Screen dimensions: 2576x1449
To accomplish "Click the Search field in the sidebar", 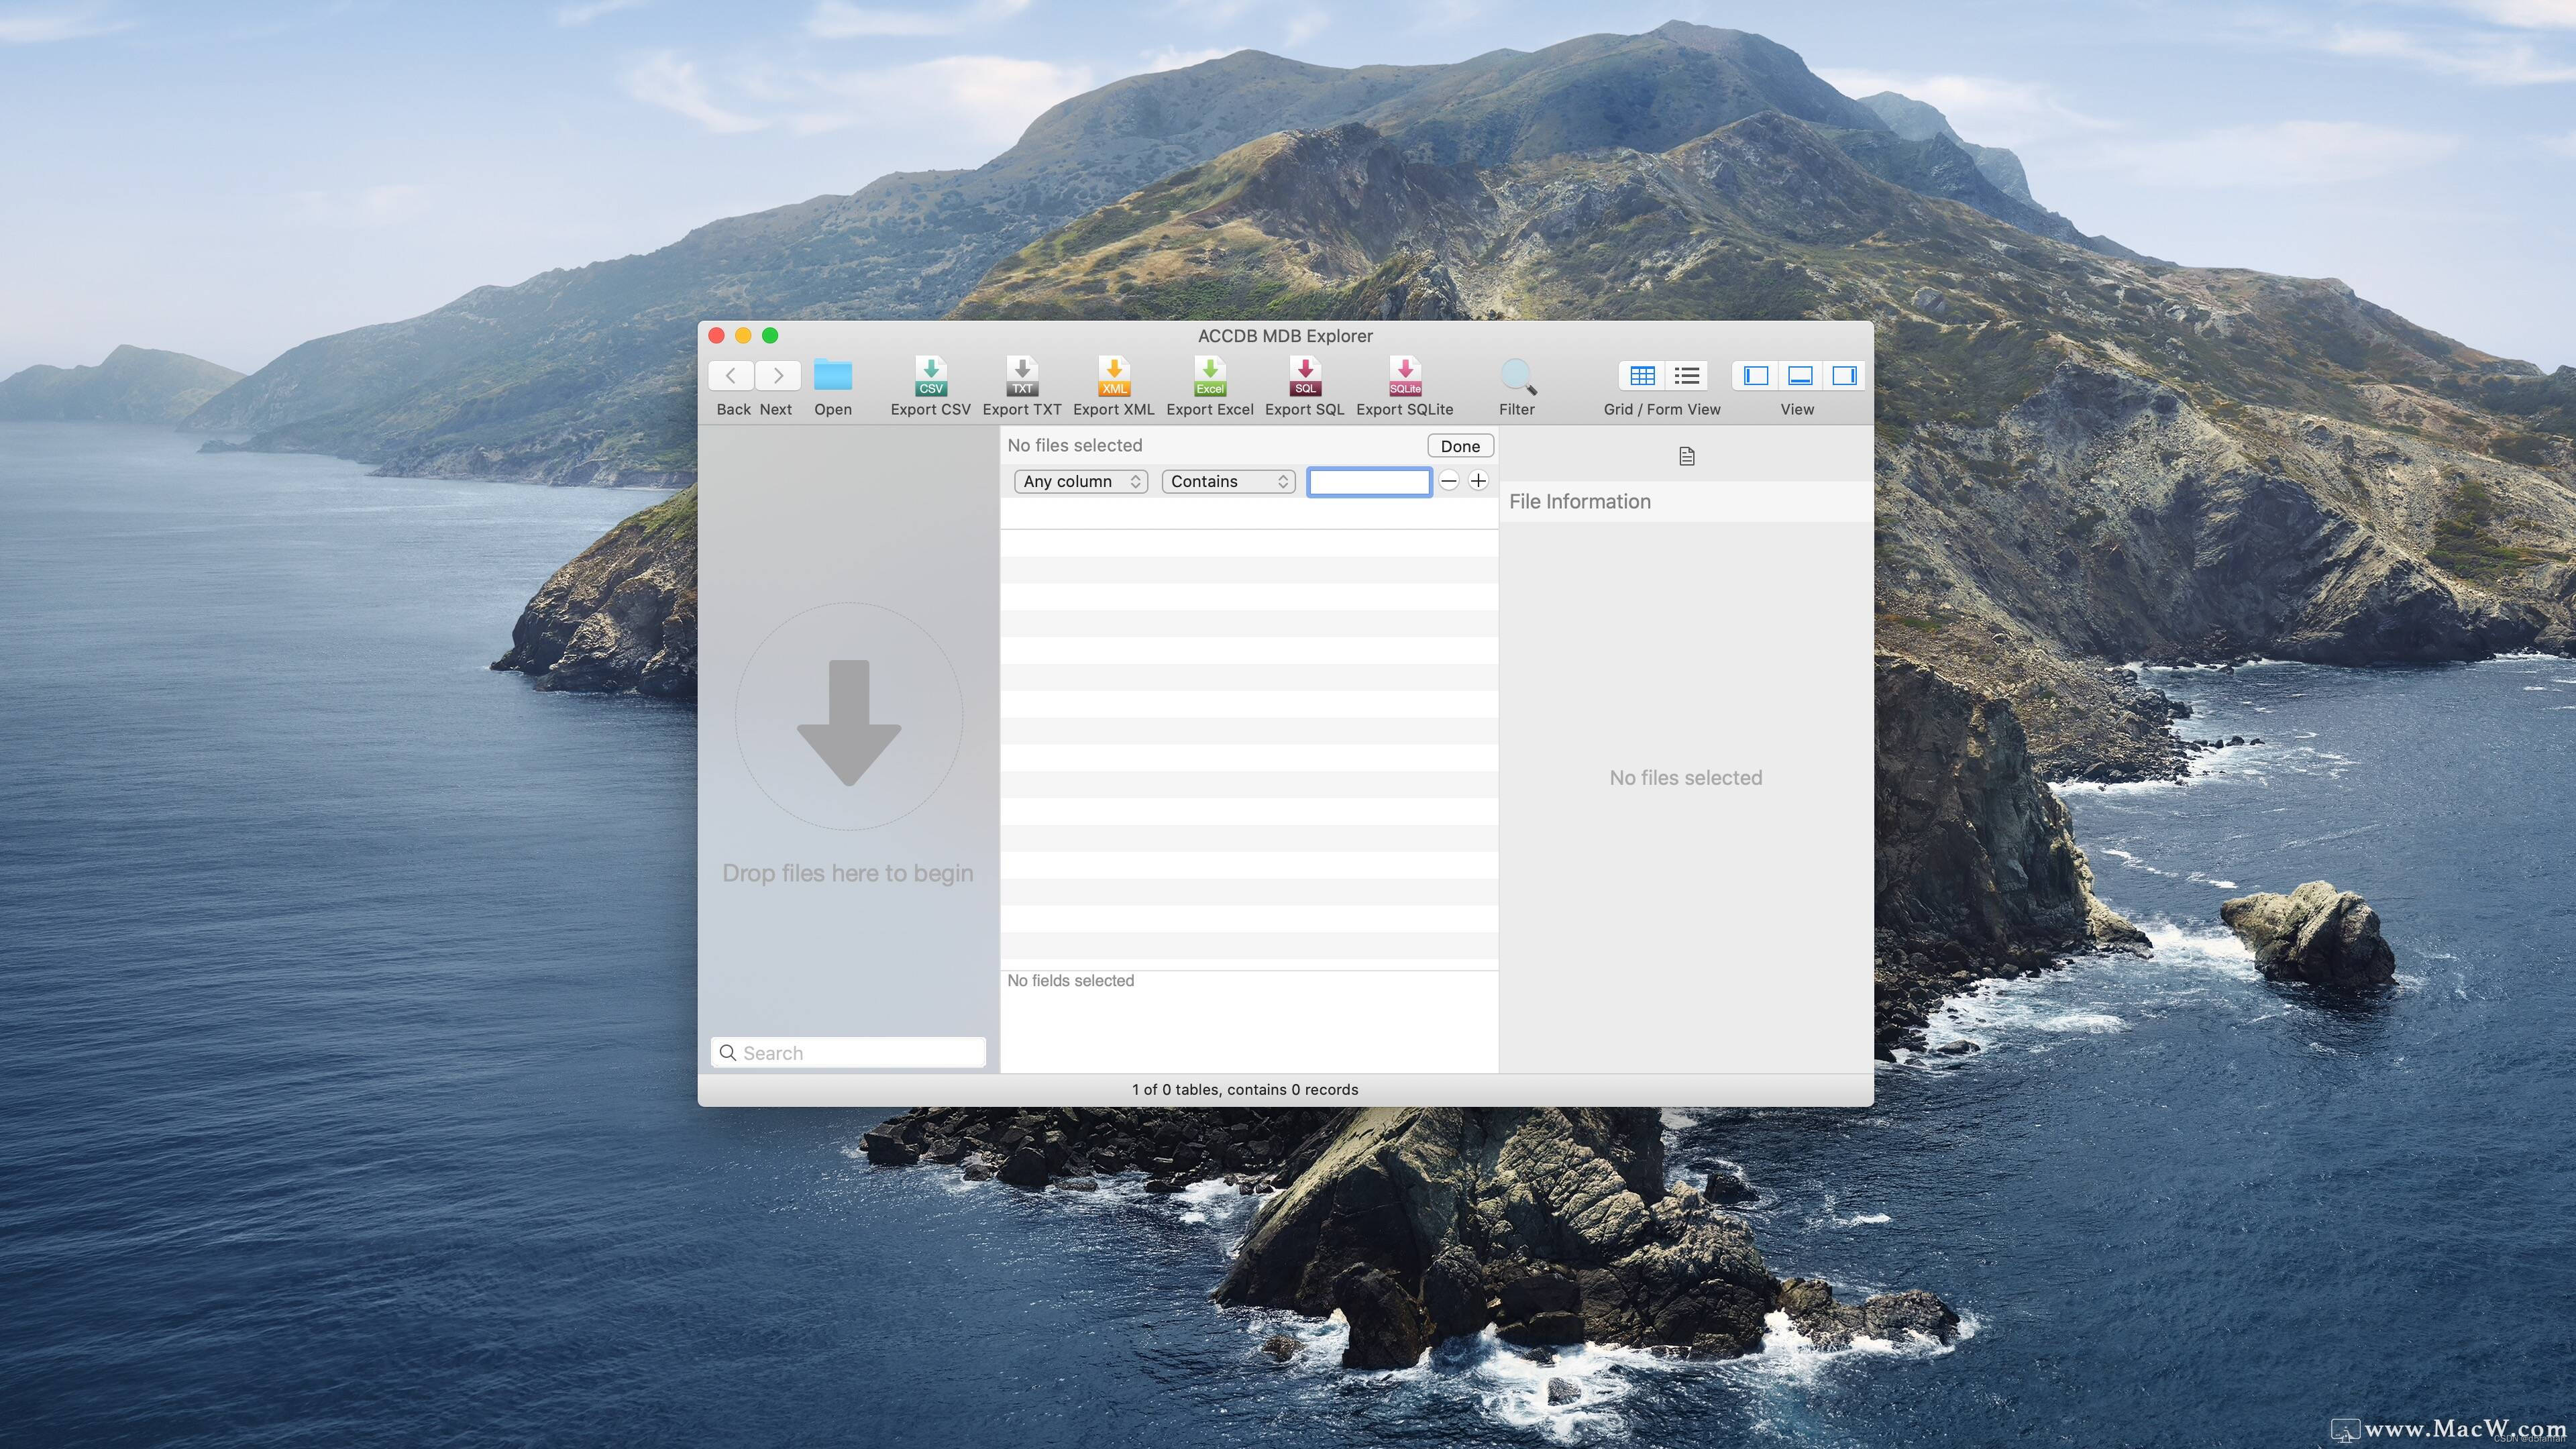I will [x=848, y=1052].
